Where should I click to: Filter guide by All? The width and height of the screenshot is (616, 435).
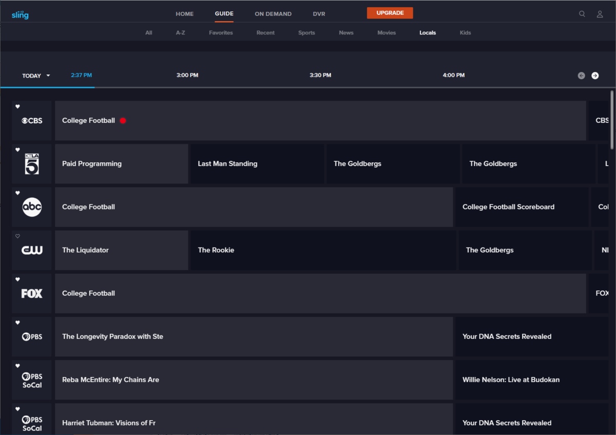(149, 32)
